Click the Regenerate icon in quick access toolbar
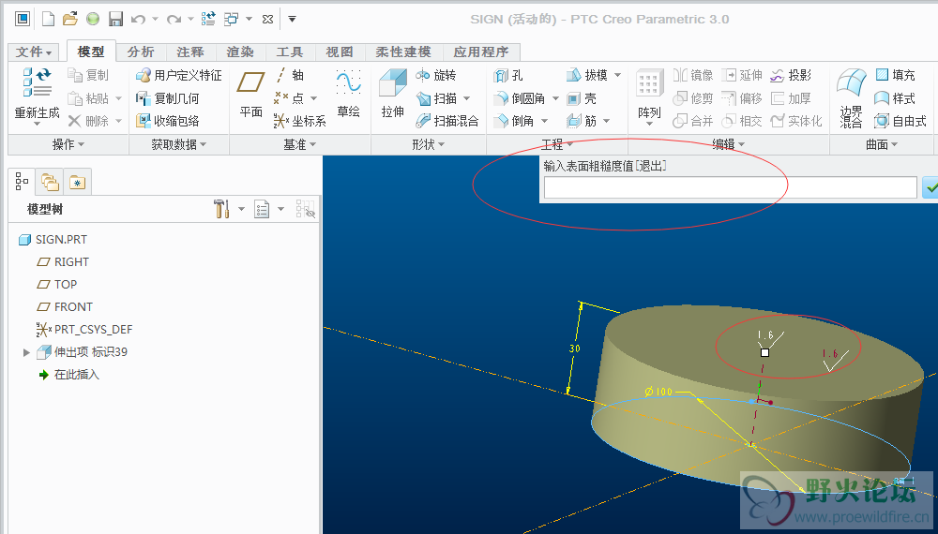Screen dimensions: 938x534 click(208, 19)
